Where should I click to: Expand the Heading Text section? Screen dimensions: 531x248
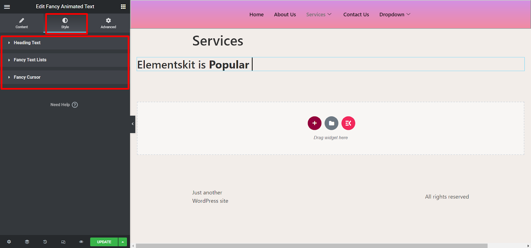coord(65,43)
